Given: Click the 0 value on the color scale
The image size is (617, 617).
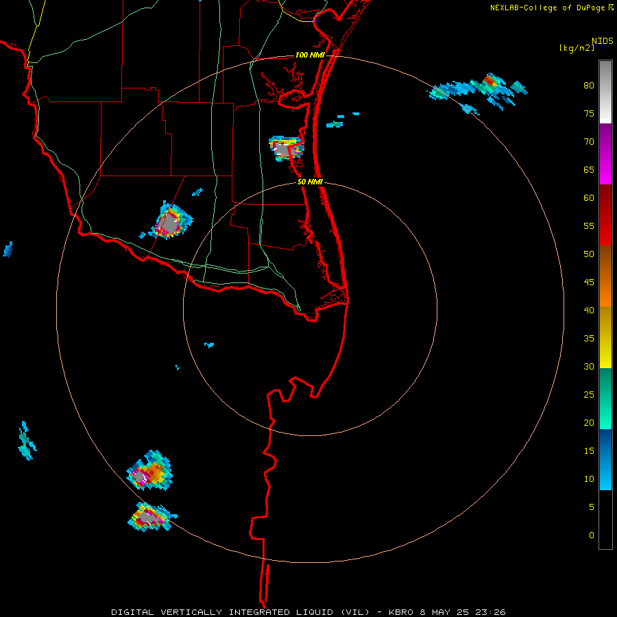Looking at the screenshot, I should coord(592,535).
